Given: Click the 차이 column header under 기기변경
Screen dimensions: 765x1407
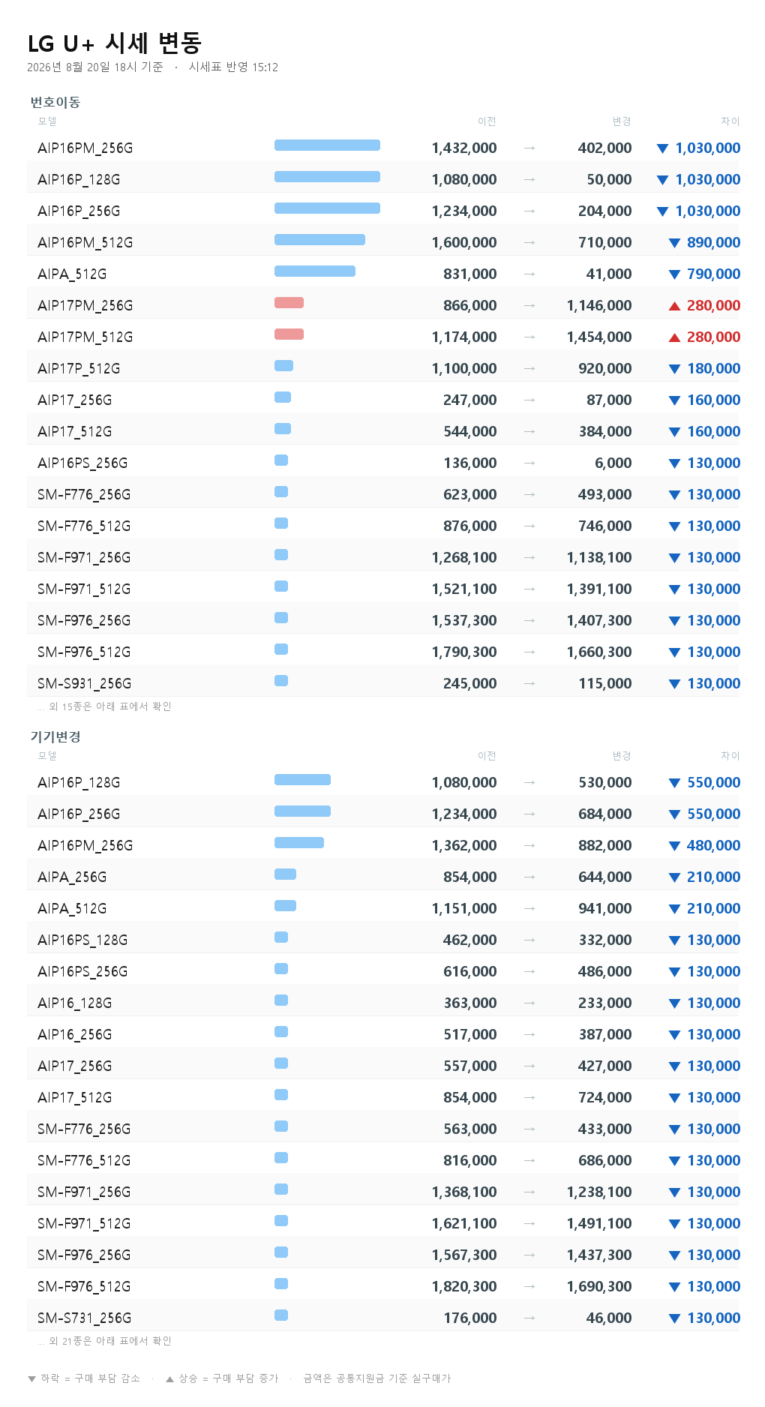Looking at the screenshot, I should tap(730, 756).
